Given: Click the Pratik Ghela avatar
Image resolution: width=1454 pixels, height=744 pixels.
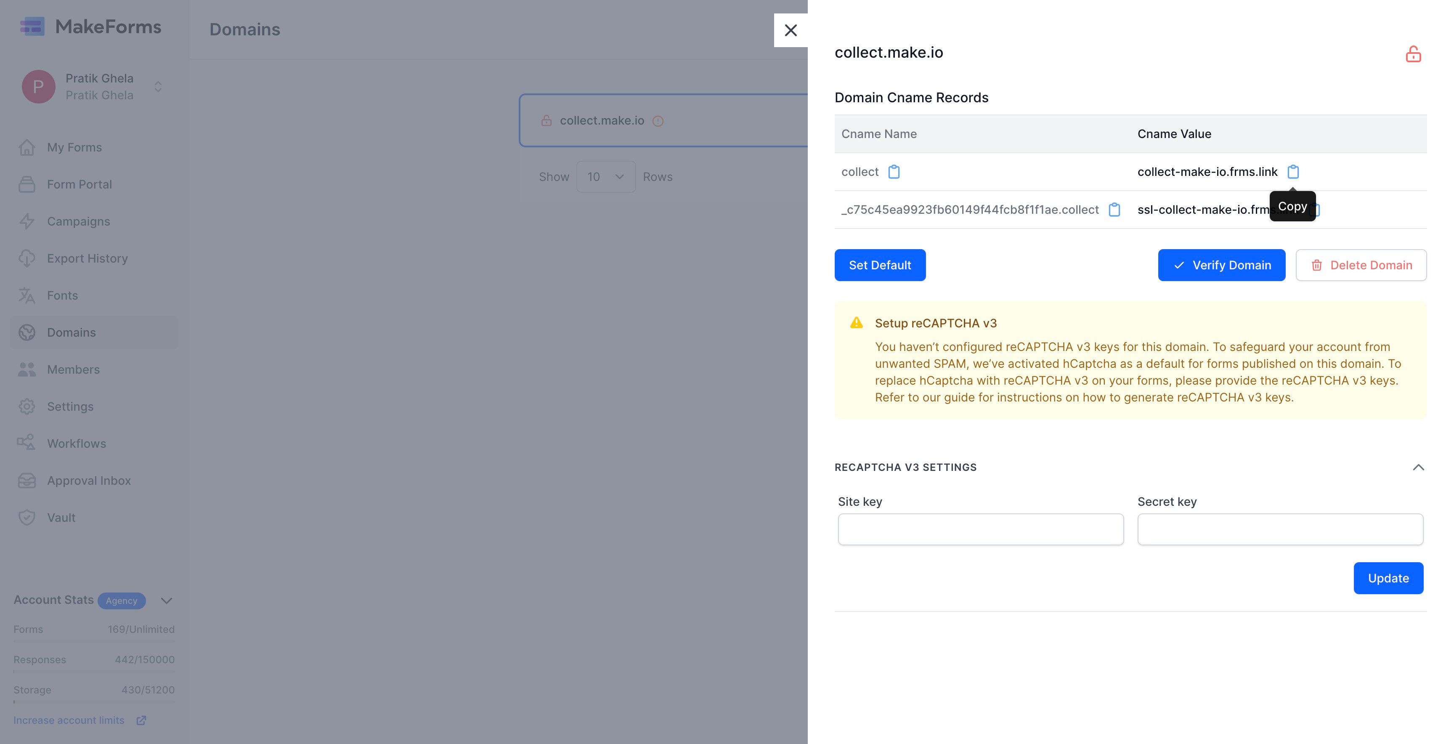Looking at the screenshot, I should click(38, 86).
